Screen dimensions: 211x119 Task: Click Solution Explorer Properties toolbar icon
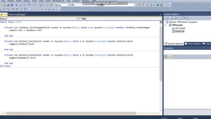tap(166, 18)
